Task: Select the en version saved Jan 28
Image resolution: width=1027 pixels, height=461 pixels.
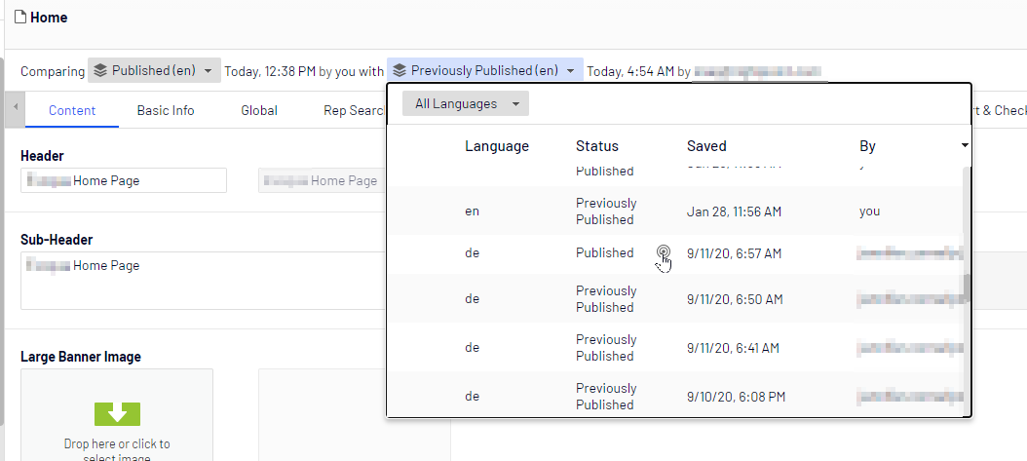Action: [x=672, y=211]
